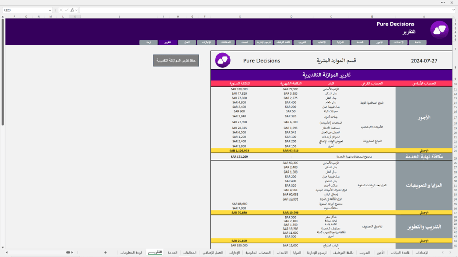458x257 pixels.
Task: Click the الخدمة navigation button in header
Action: pos(360,42)
